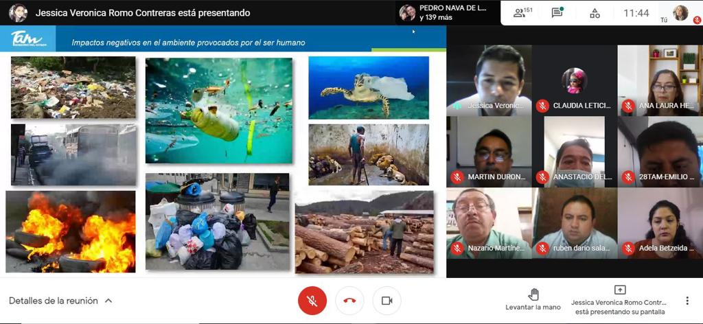Image resolution: width=703 pixels, height=324 pixels.
Task: Click the muted mic icon on Adela Betzeida tile
Action: (x=627, y=248)
